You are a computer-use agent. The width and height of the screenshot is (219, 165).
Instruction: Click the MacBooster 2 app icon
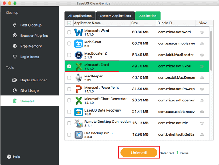click(x=79, y=55)
